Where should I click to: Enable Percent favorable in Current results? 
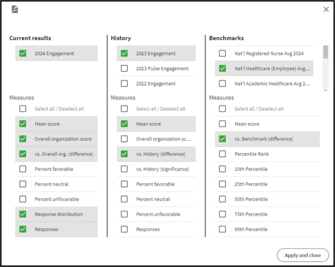(22, 169)
